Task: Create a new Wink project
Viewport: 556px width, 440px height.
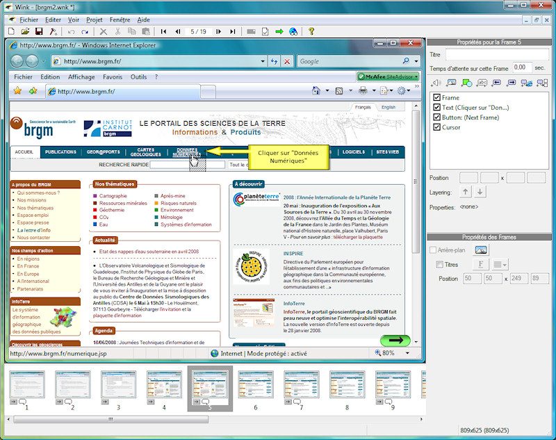Action: click(11, 31)
